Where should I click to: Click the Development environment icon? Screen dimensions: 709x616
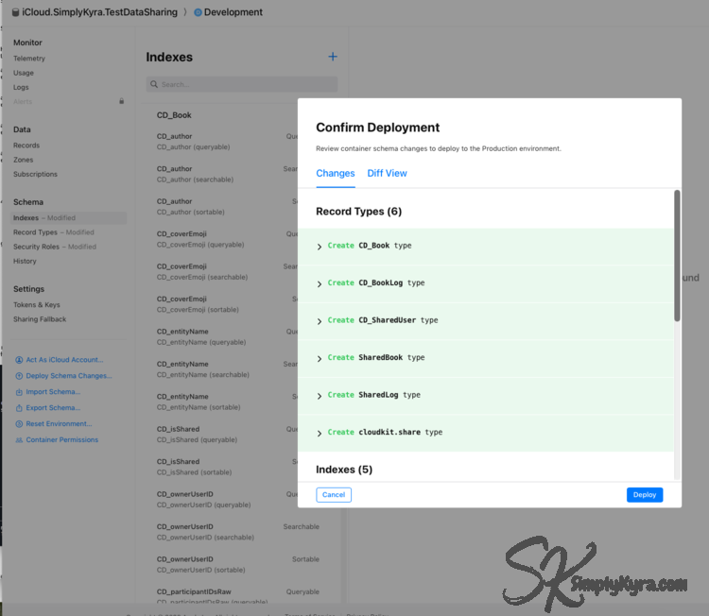199,12
